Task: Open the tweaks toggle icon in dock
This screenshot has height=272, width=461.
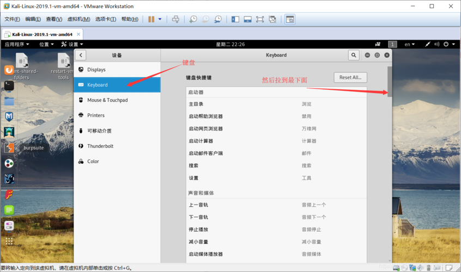Action: [x=9, y=226]
